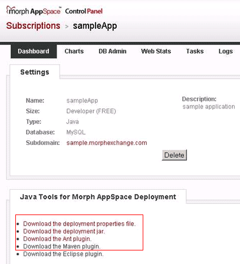The image size is (240, 264).
Task: Select the Dashboard tab
Action: [34, 51]
